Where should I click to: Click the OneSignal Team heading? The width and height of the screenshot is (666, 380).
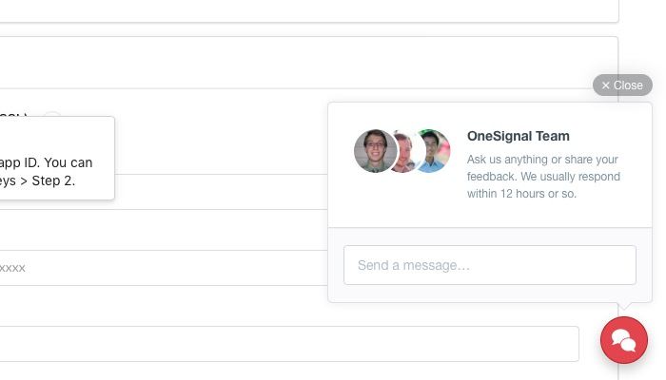coord(518,136)
